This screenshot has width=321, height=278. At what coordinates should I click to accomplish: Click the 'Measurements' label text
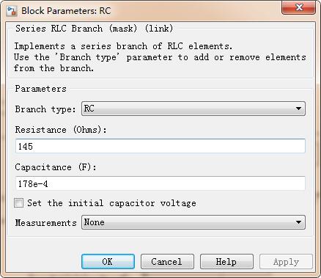[x=45, y=223]
